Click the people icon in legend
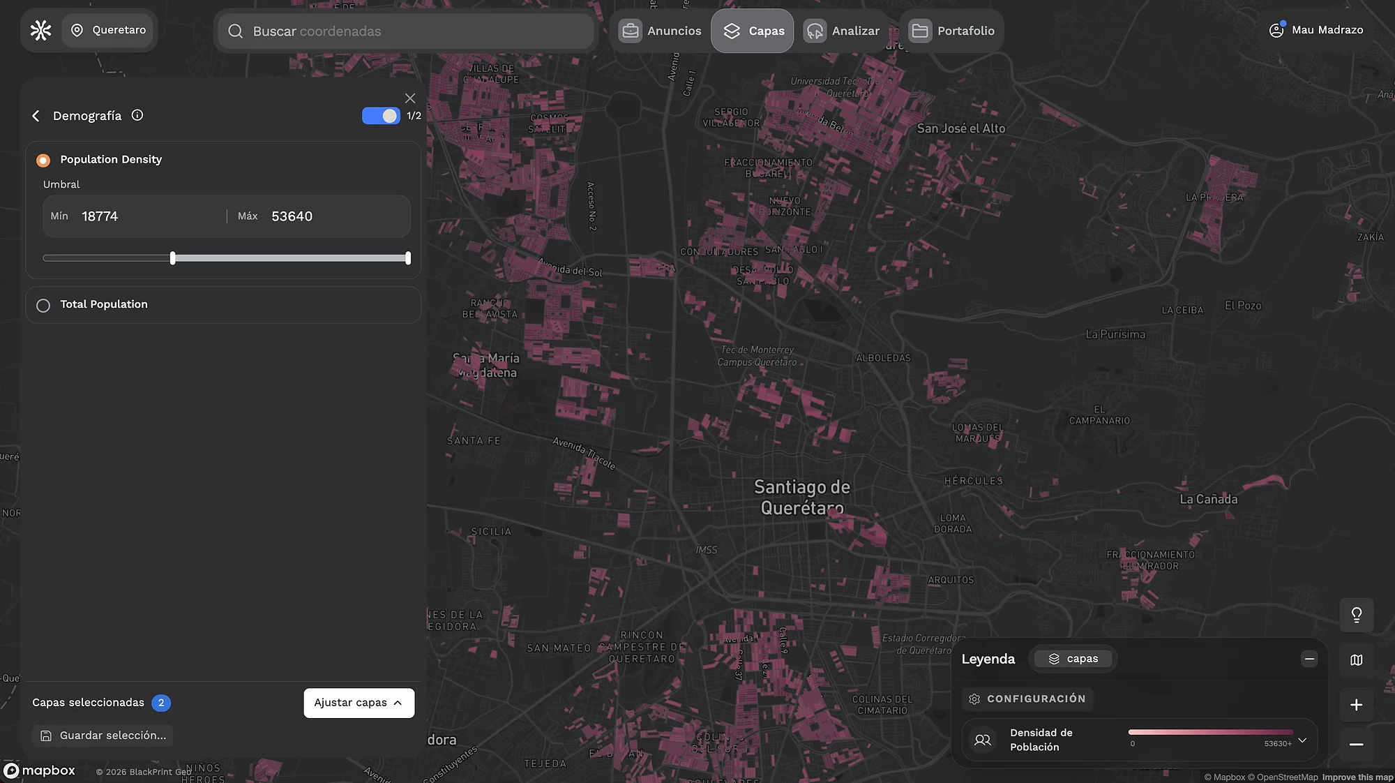1395x783 pixels. [x=983, y=740]
